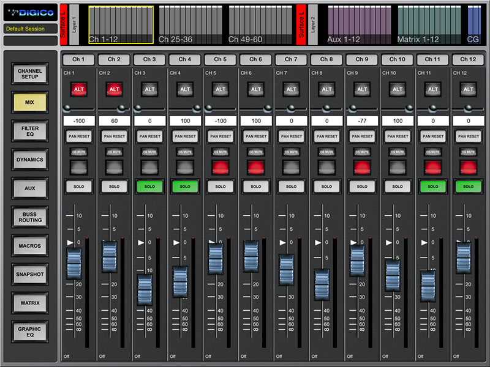Click the Layer 2 label button

(313, 24)
